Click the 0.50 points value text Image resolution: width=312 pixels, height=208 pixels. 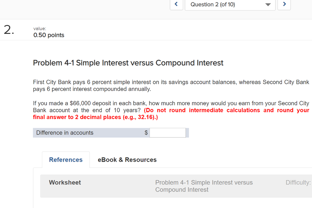pyautogui.click(x=49, y=35)
